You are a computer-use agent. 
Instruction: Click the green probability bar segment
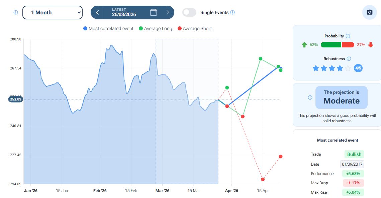pos(331,45)
